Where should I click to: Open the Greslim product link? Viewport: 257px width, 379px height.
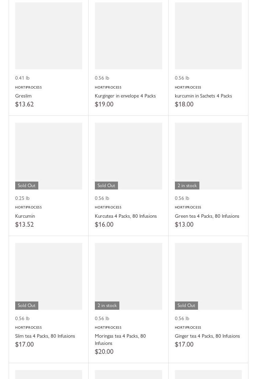23,96
